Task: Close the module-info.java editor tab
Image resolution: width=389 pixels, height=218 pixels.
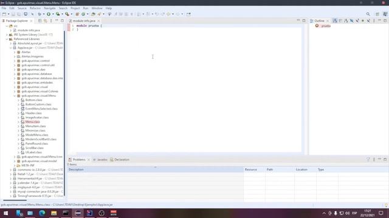Action: tap(98, 21)
